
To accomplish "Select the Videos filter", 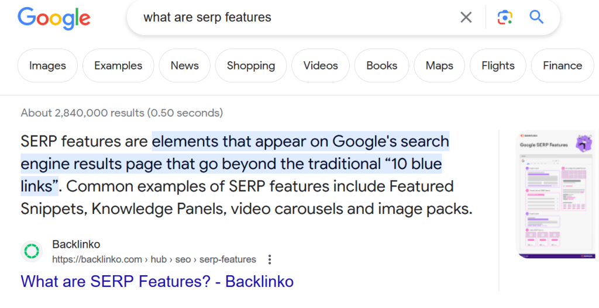I will [x=321, y=65].
